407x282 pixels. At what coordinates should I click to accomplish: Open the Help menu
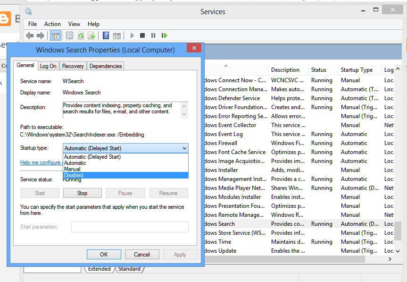point(93,24)
